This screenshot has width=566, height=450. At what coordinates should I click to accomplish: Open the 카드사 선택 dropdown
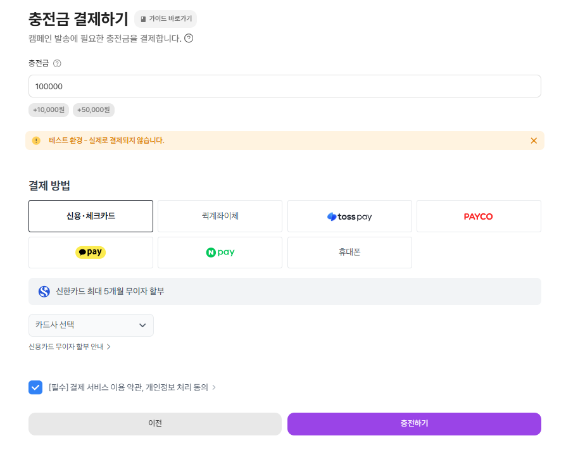91,325
